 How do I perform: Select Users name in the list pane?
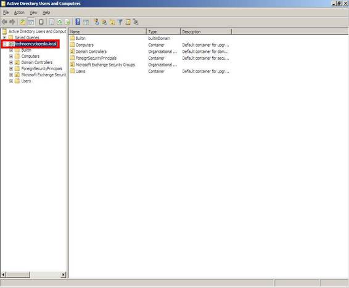pos(80,71)
